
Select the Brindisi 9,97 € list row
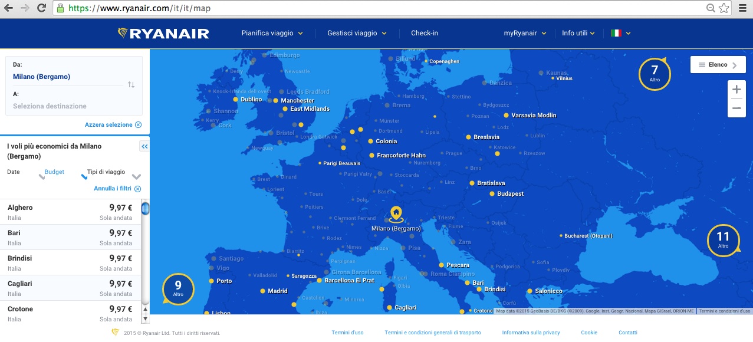[x=70, y=262]
